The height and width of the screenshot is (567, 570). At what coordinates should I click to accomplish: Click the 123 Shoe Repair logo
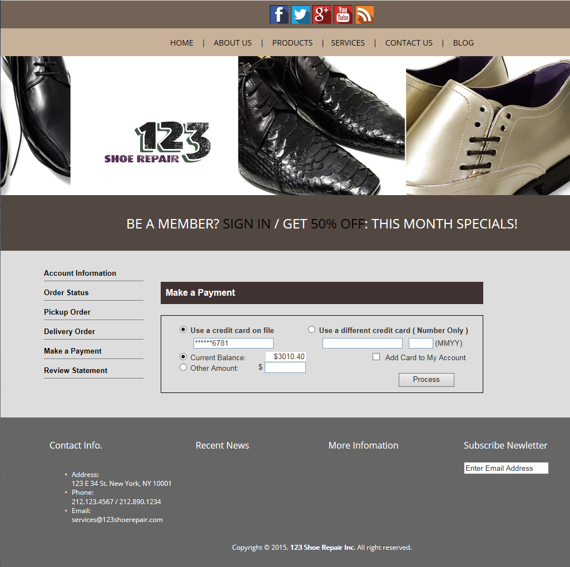(157, 142)
